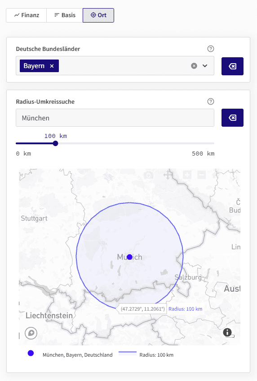Screen dimensions: 257x381
Task: Show map attribution info icon
Action: pos(227,332)
